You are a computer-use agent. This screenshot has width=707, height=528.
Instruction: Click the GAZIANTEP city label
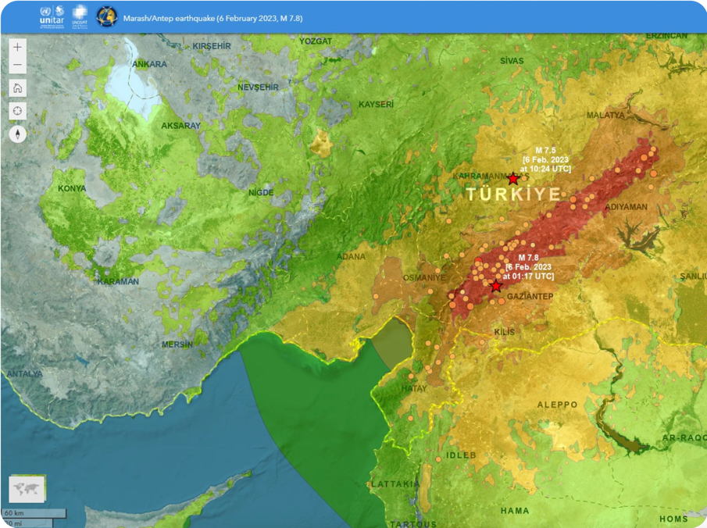(529, 297)
